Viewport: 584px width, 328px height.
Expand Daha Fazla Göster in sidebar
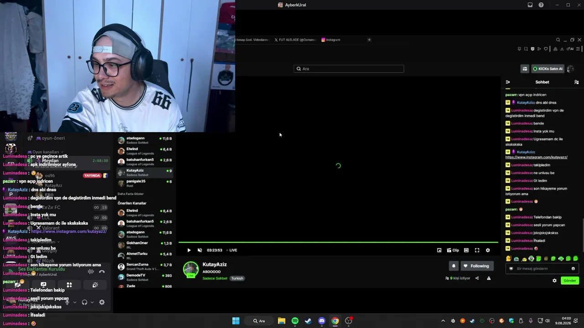(130, 194)
